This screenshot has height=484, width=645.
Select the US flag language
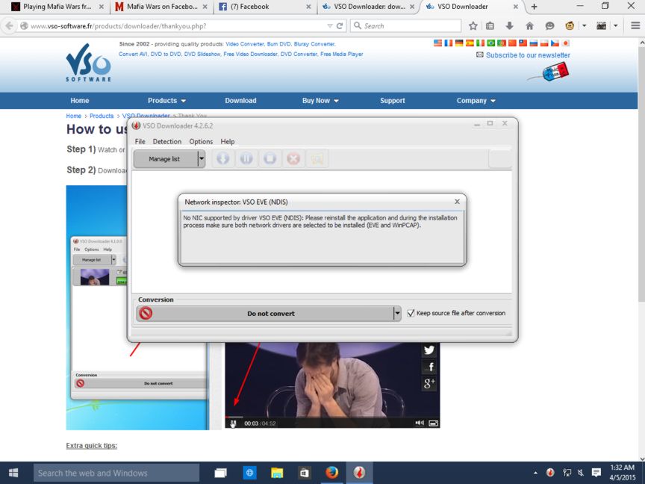[437, 43]
